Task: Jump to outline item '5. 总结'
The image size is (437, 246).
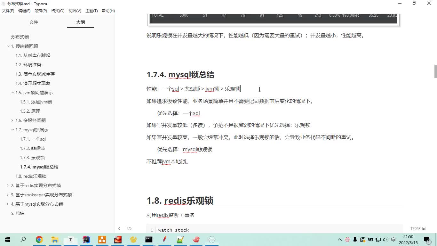Action: (x=18, y=213)
